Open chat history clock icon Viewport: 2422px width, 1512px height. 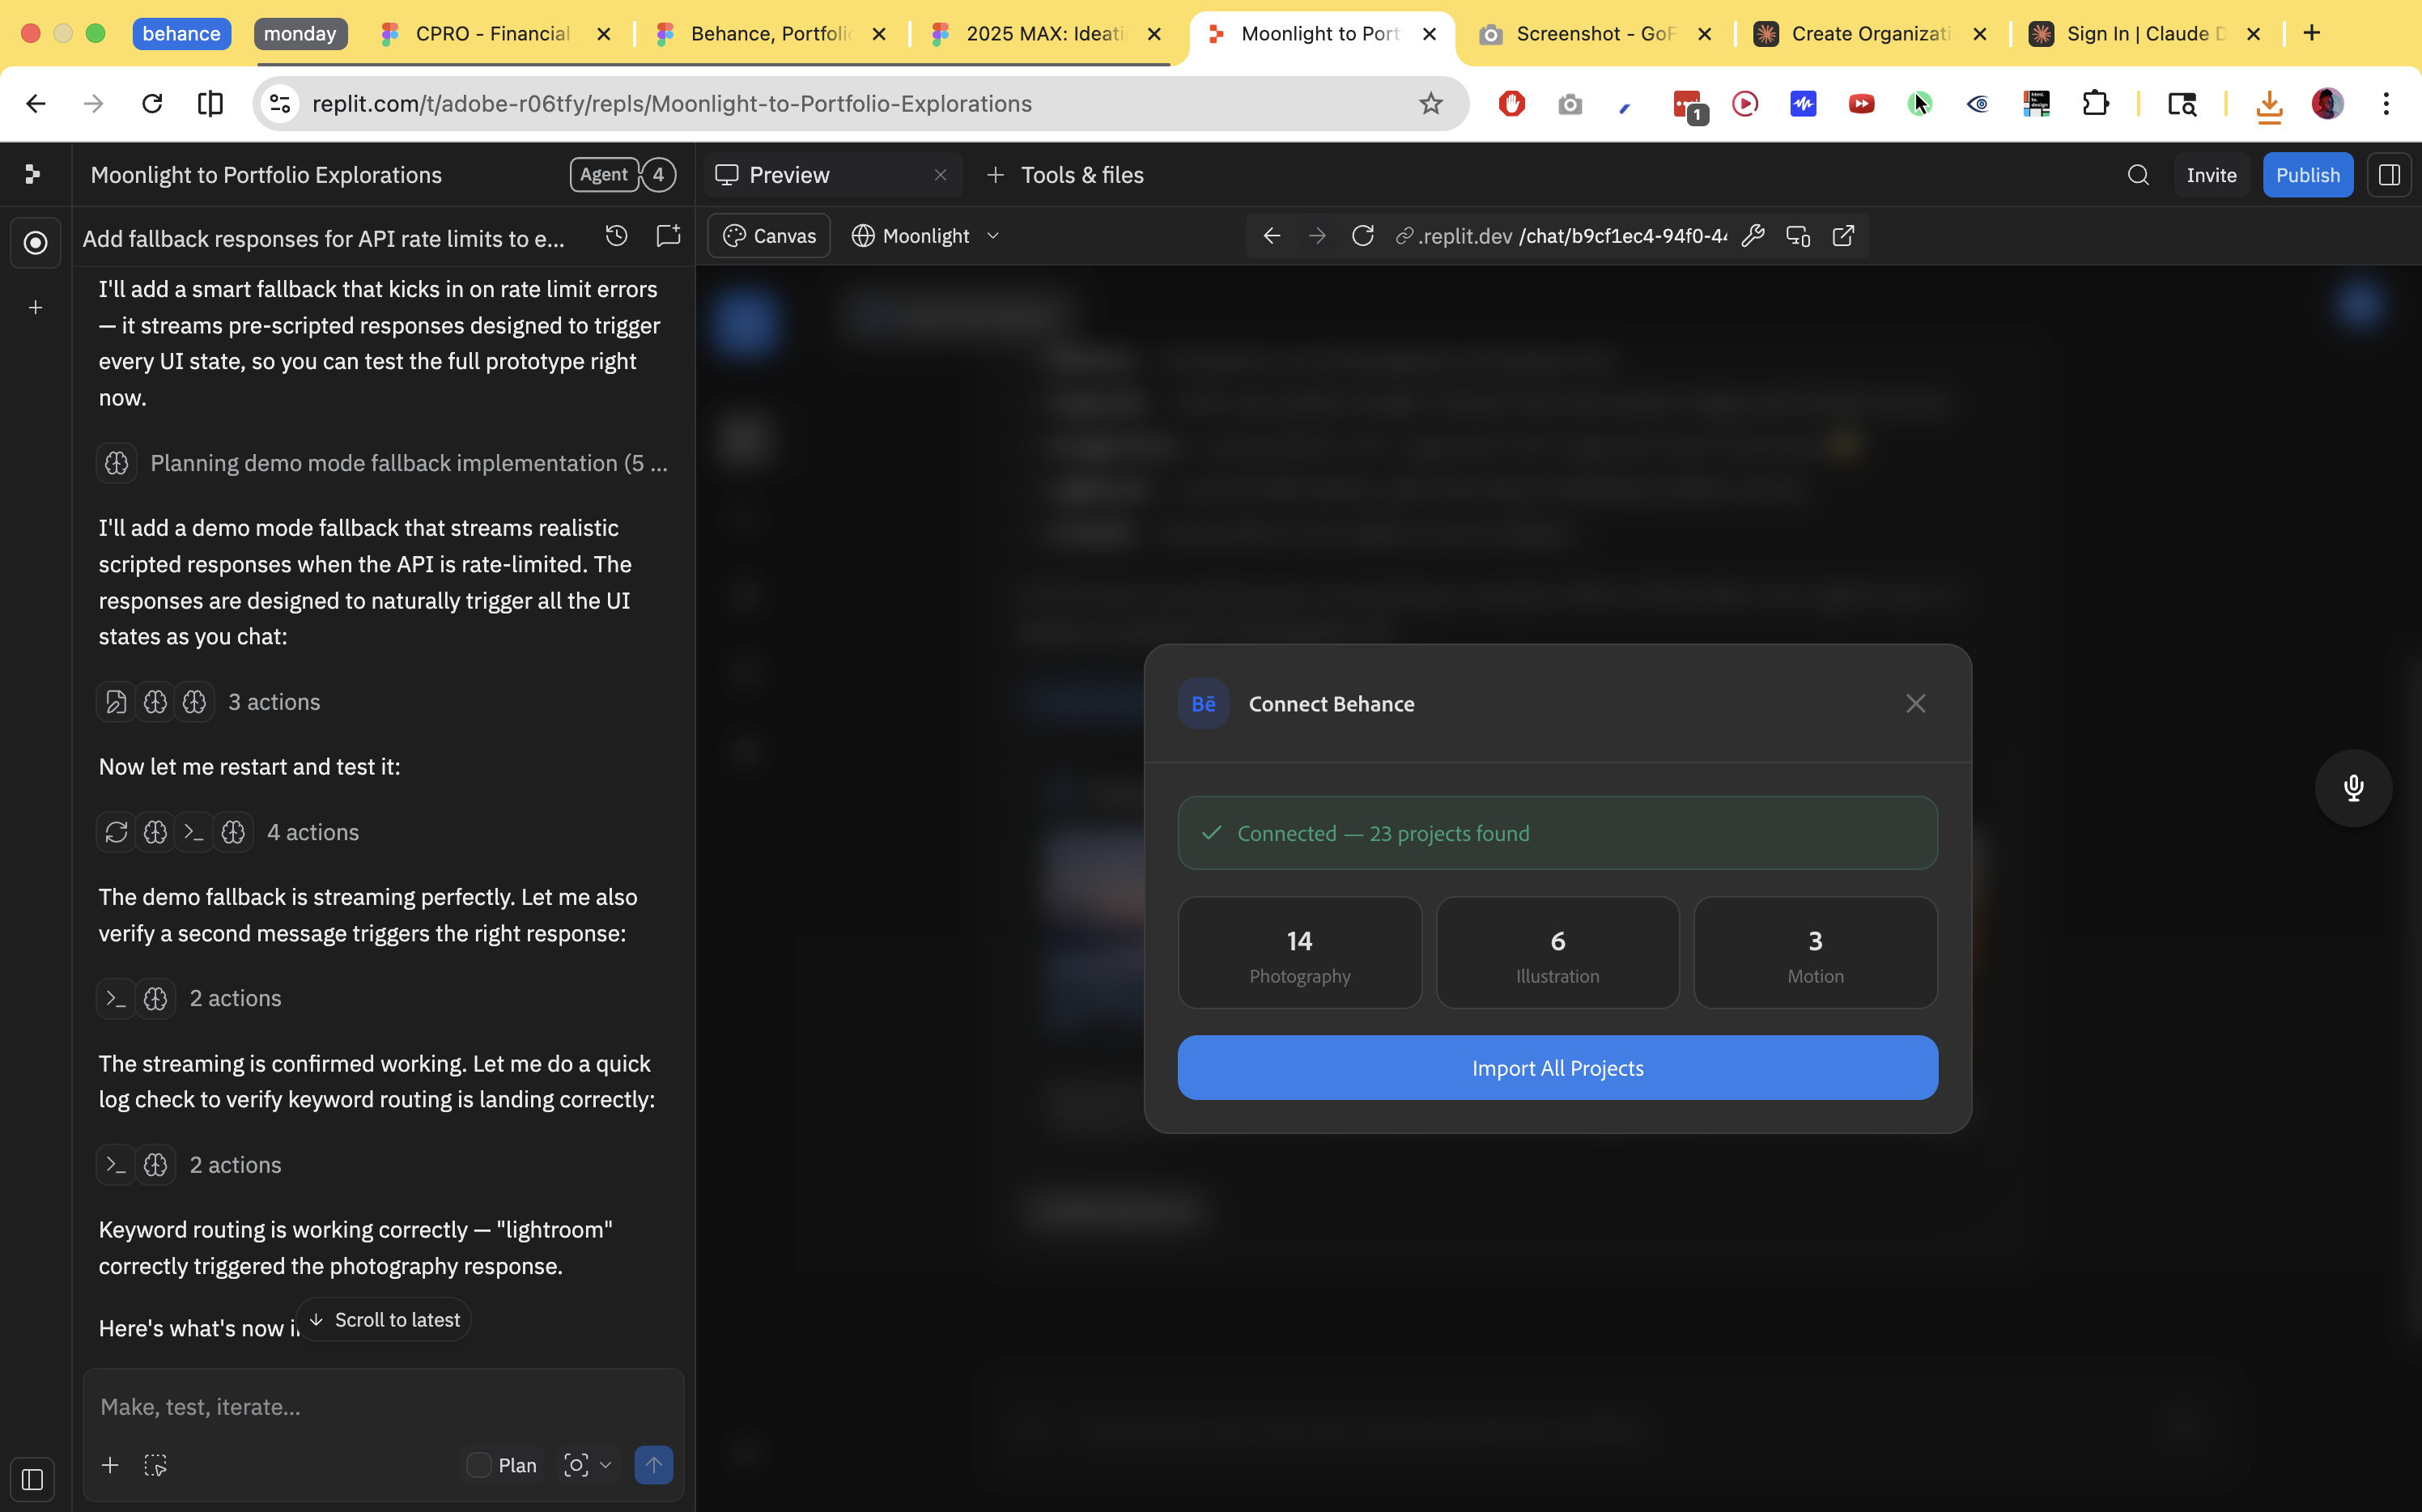[x=616, y=236]
